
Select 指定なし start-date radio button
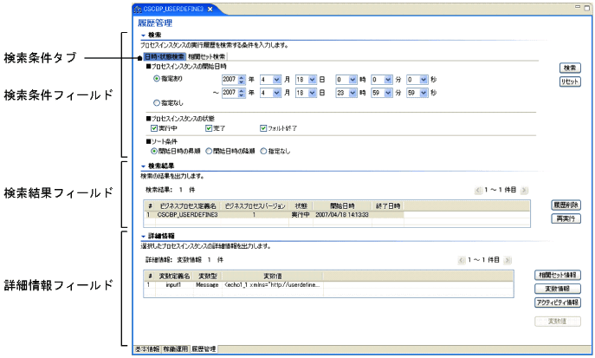157,103
